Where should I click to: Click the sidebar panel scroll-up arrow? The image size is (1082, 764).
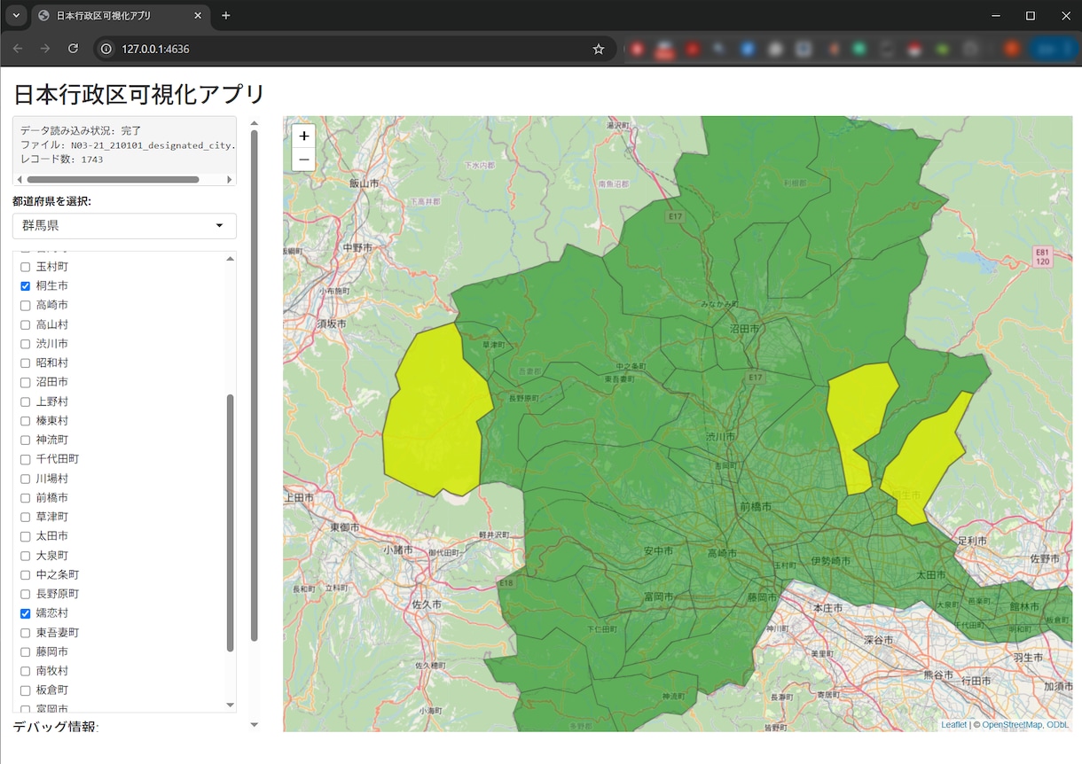[254, 123]
